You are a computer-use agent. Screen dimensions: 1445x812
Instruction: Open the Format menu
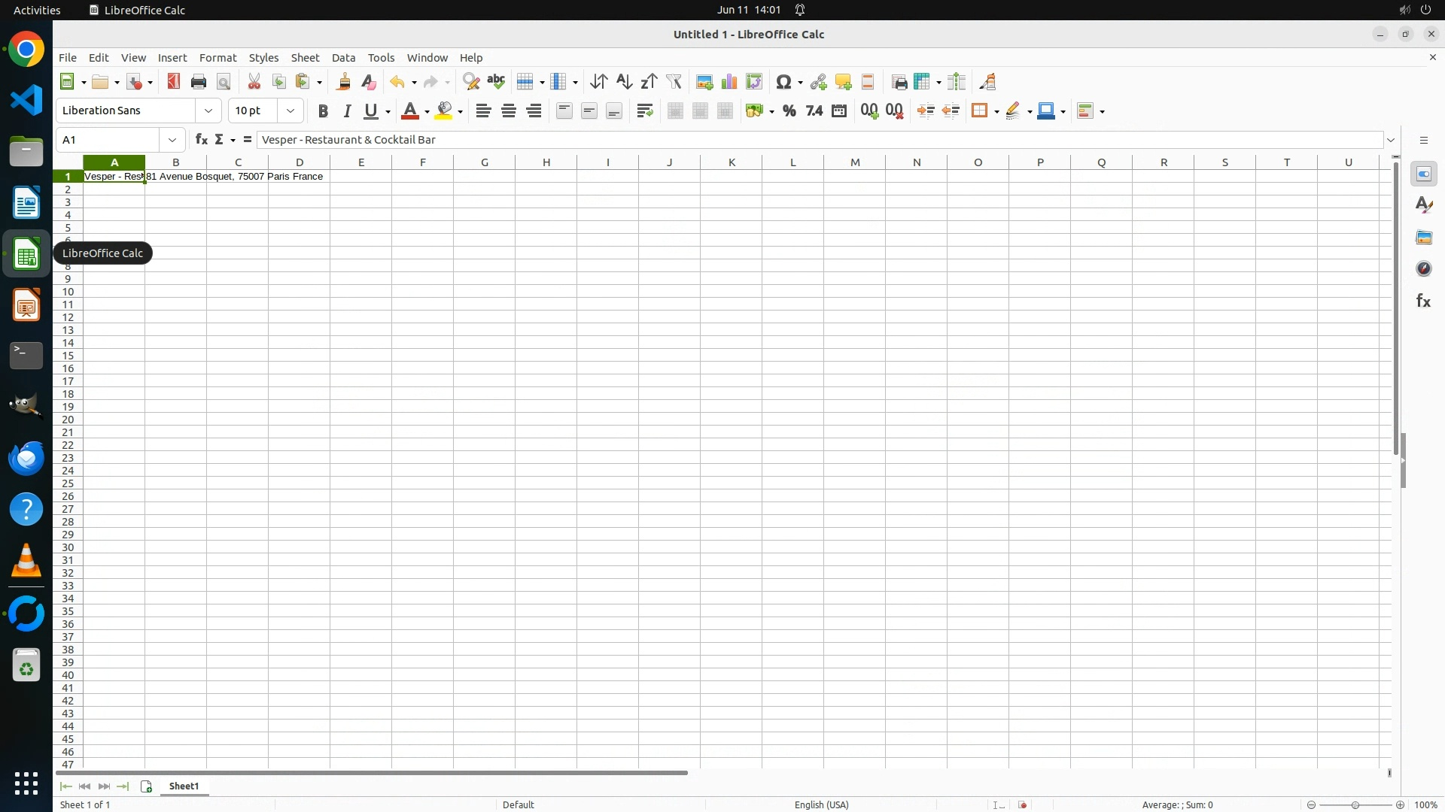tap(218, 58)
